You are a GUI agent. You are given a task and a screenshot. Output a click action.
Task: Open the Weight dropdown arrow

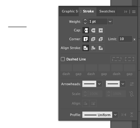(x=110, y=22)
